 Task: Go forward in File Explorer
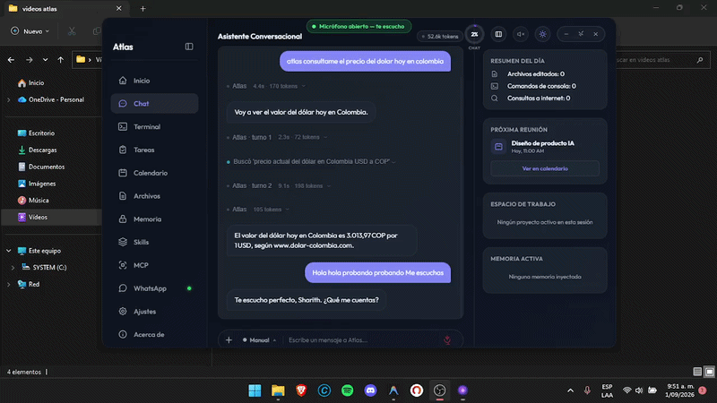coord(30,60)
